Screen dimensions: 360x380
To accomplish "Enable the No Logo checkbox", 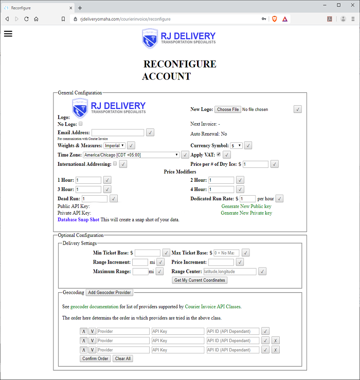I will pos(80,124).
